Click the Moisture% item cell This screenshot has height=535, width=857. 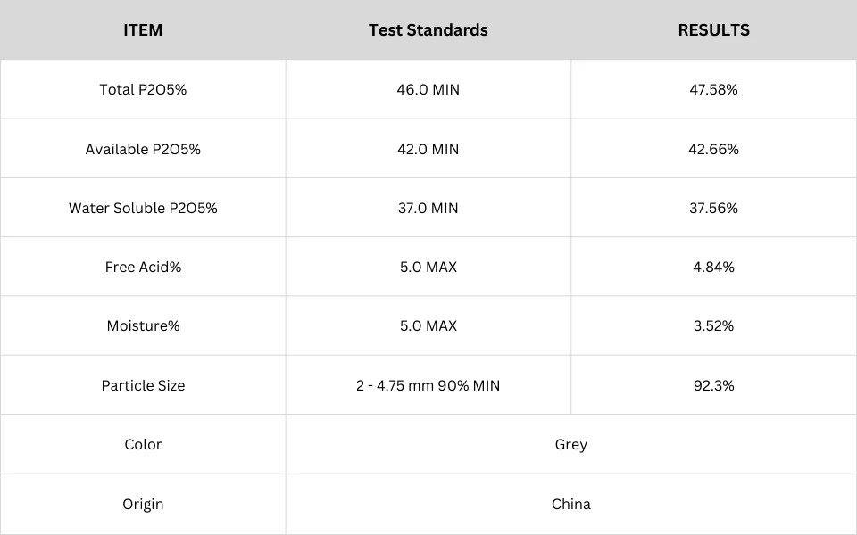click(x=143, y=326)
